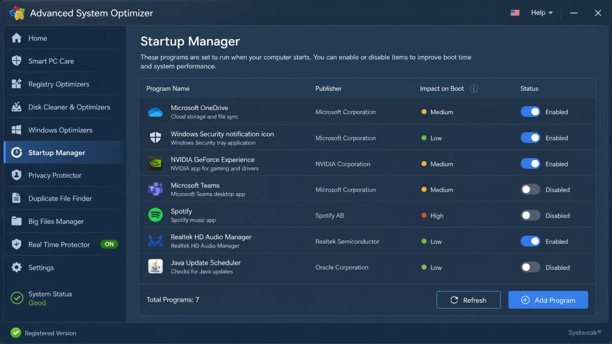This screenshot has height=344, width=612.
Task: Close the Advanced System Optimizer window
Action: [598, 13]
